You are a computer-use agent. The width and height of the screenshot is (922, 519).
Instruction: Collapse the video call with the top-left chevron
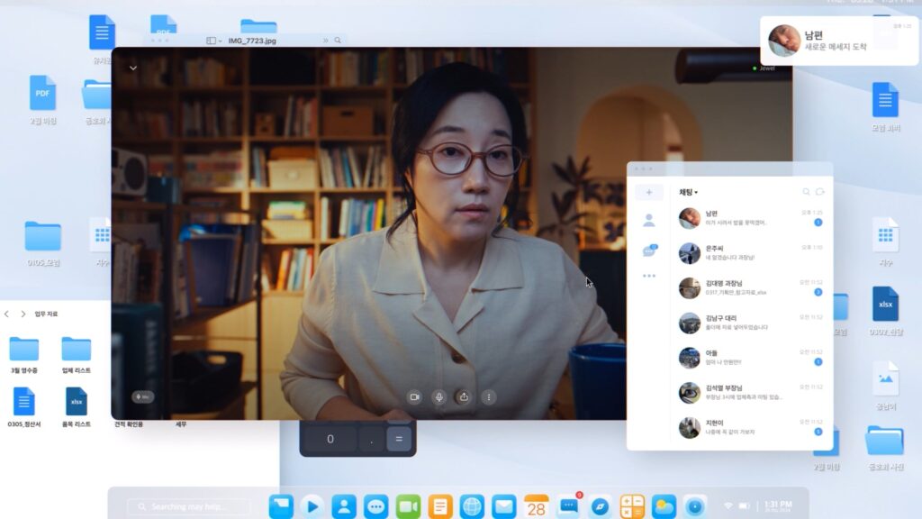click(x=133, y=68)
